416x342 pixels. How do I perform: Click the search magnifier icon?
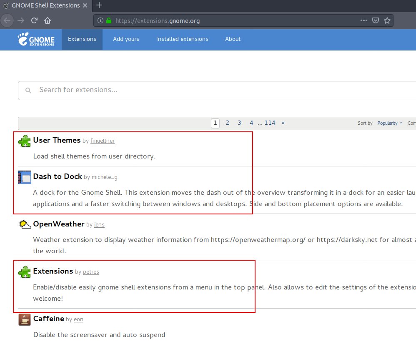point(28,90)
